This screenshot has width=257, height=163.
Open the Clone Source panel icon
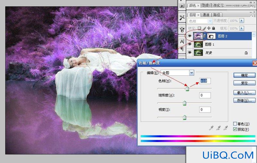[x=182, y=30]
